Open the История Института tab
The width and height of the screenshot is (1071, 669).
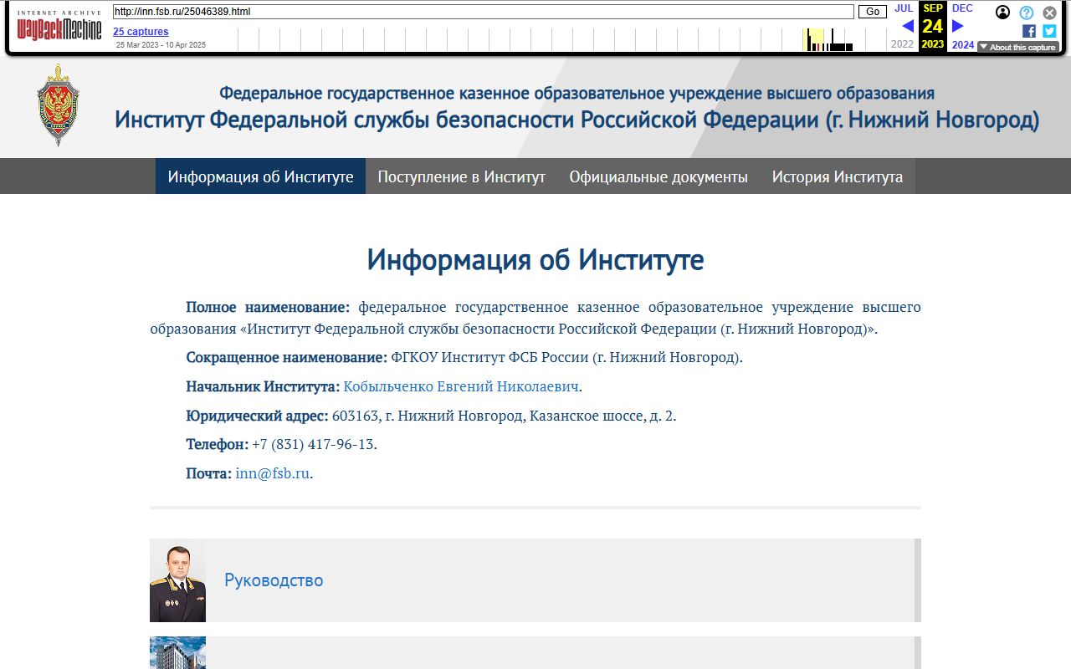pyautogui.click(x=838, y=176)
